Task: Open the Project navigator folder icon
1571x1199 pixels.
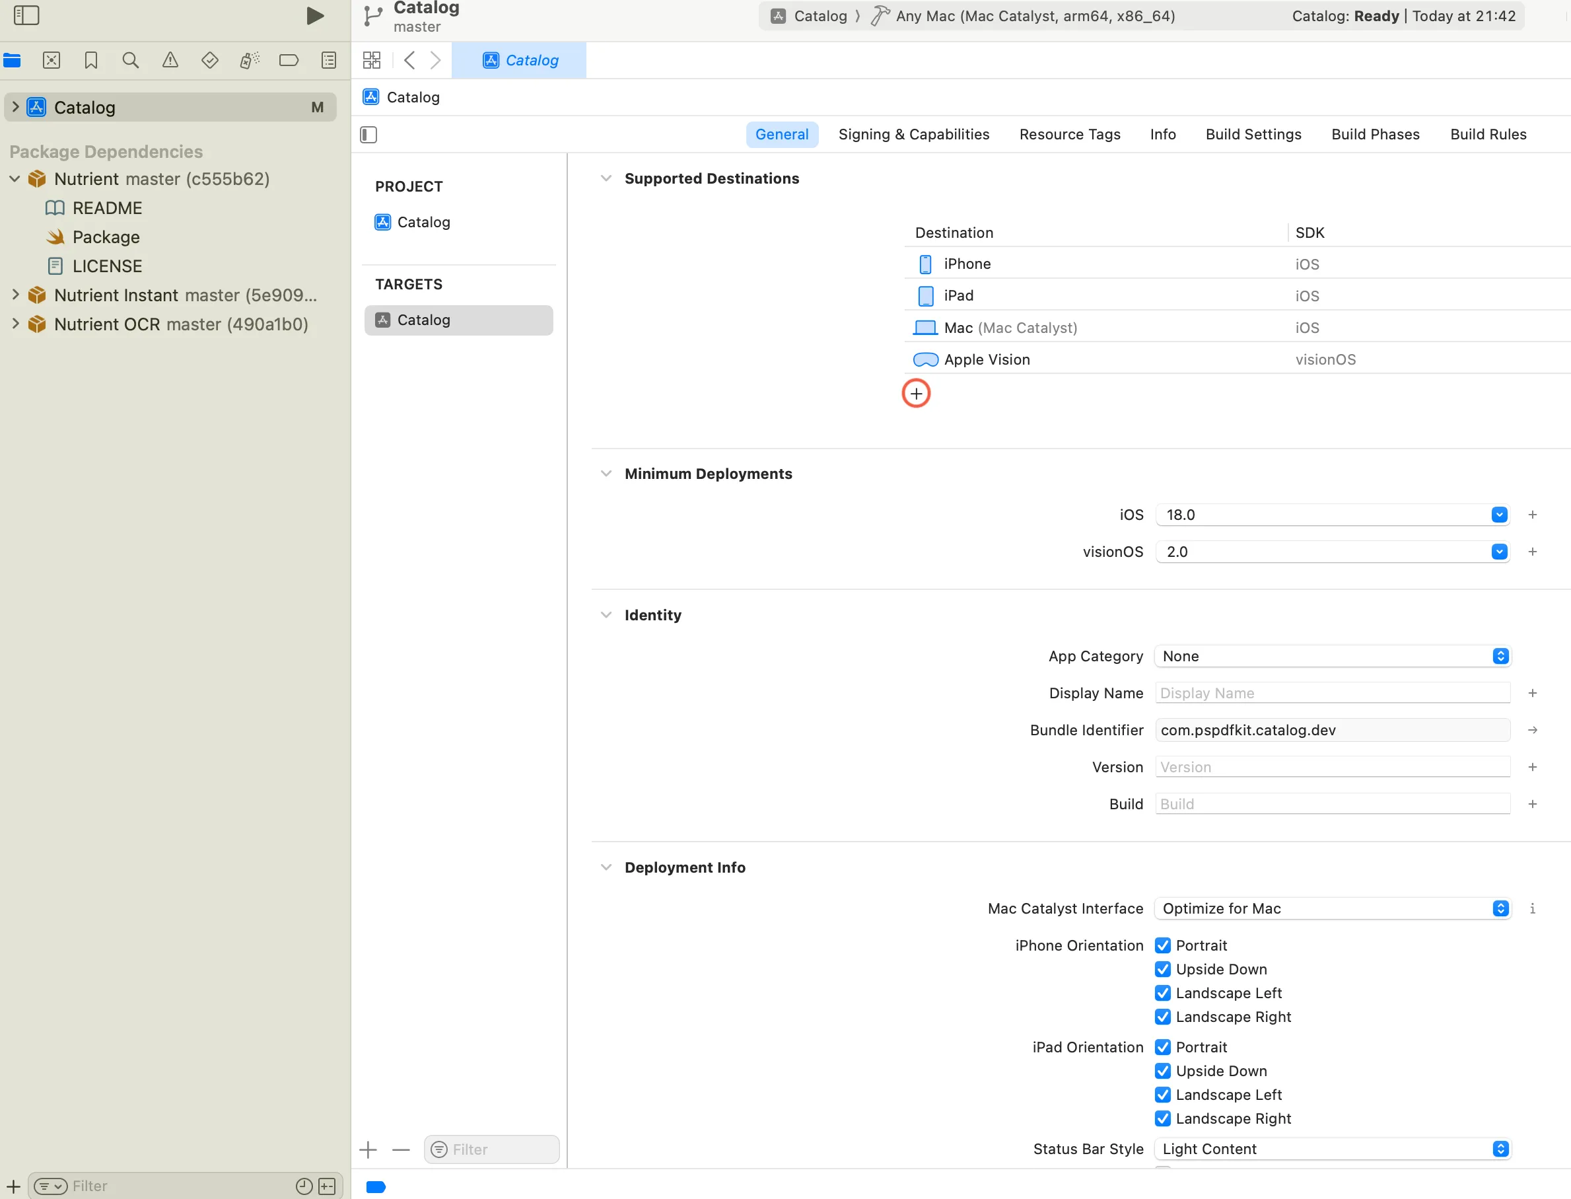Action: pyautogui.click(x=12, y=61)
